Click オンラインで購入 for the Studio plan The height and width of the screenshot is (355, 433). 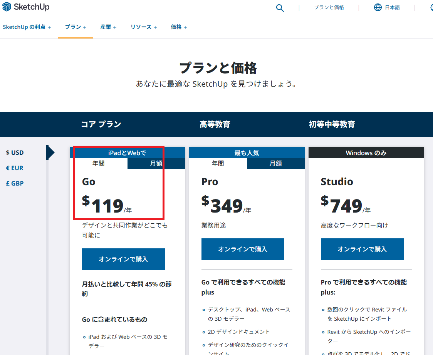click(x=362, y=249)
